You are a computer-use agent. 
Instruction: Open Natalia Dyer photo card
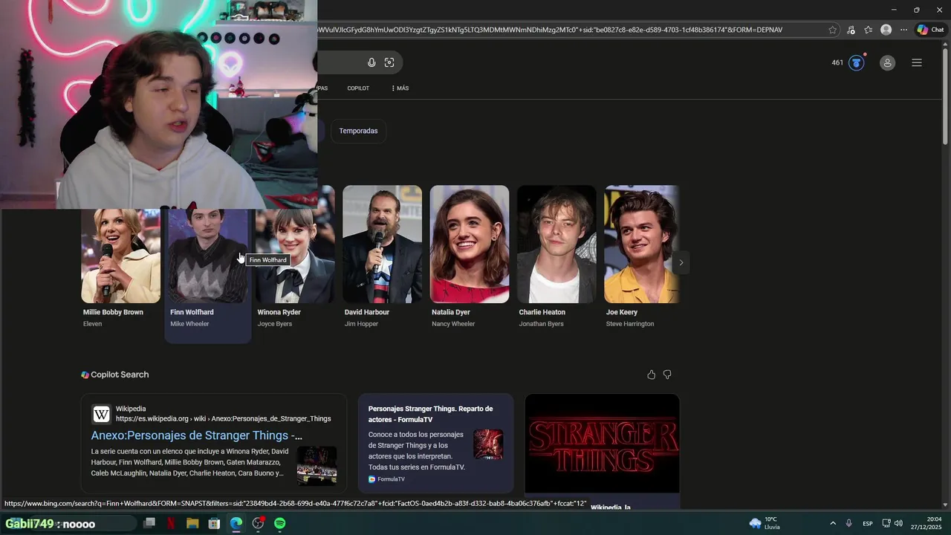[470, 244]
